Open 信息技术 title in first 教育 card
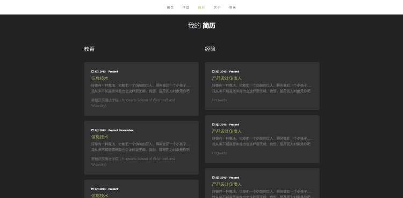Image resolution: width=403 pixels, height=198 pixels. tap(100, 78)
